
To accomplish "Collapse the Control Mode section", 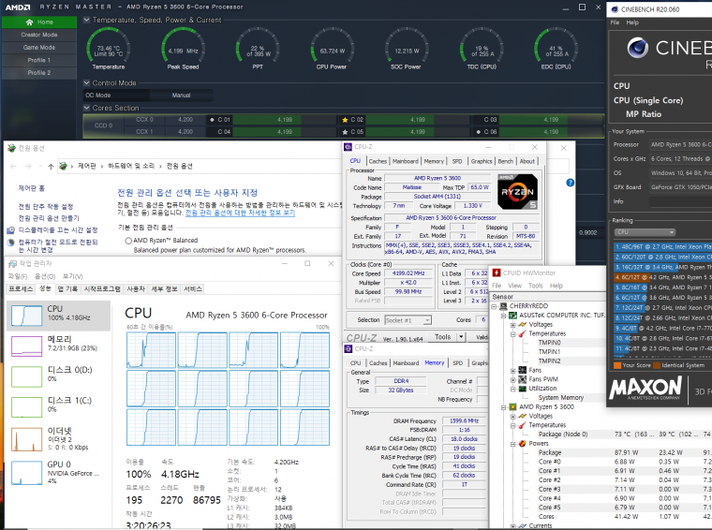I will pyautogui.click(x=87, y=83).
